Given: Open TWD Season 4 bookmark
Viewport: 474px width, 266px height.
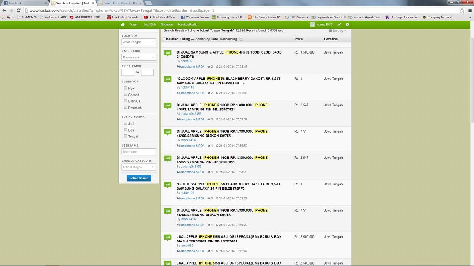Looking at the screenshot, I should (x=297, y=17).
